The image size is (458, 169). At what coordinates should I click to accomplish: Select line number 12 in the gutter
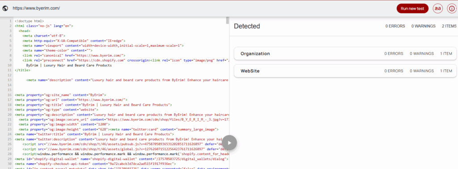[10, 75]
